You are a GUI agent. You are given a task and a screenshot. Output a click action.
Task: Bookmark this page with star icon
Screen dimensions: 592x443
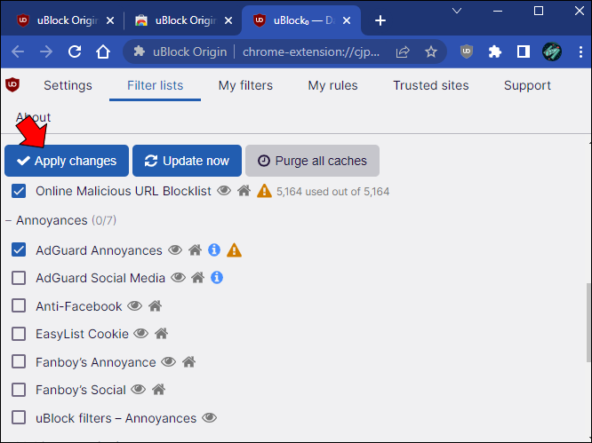431,51
